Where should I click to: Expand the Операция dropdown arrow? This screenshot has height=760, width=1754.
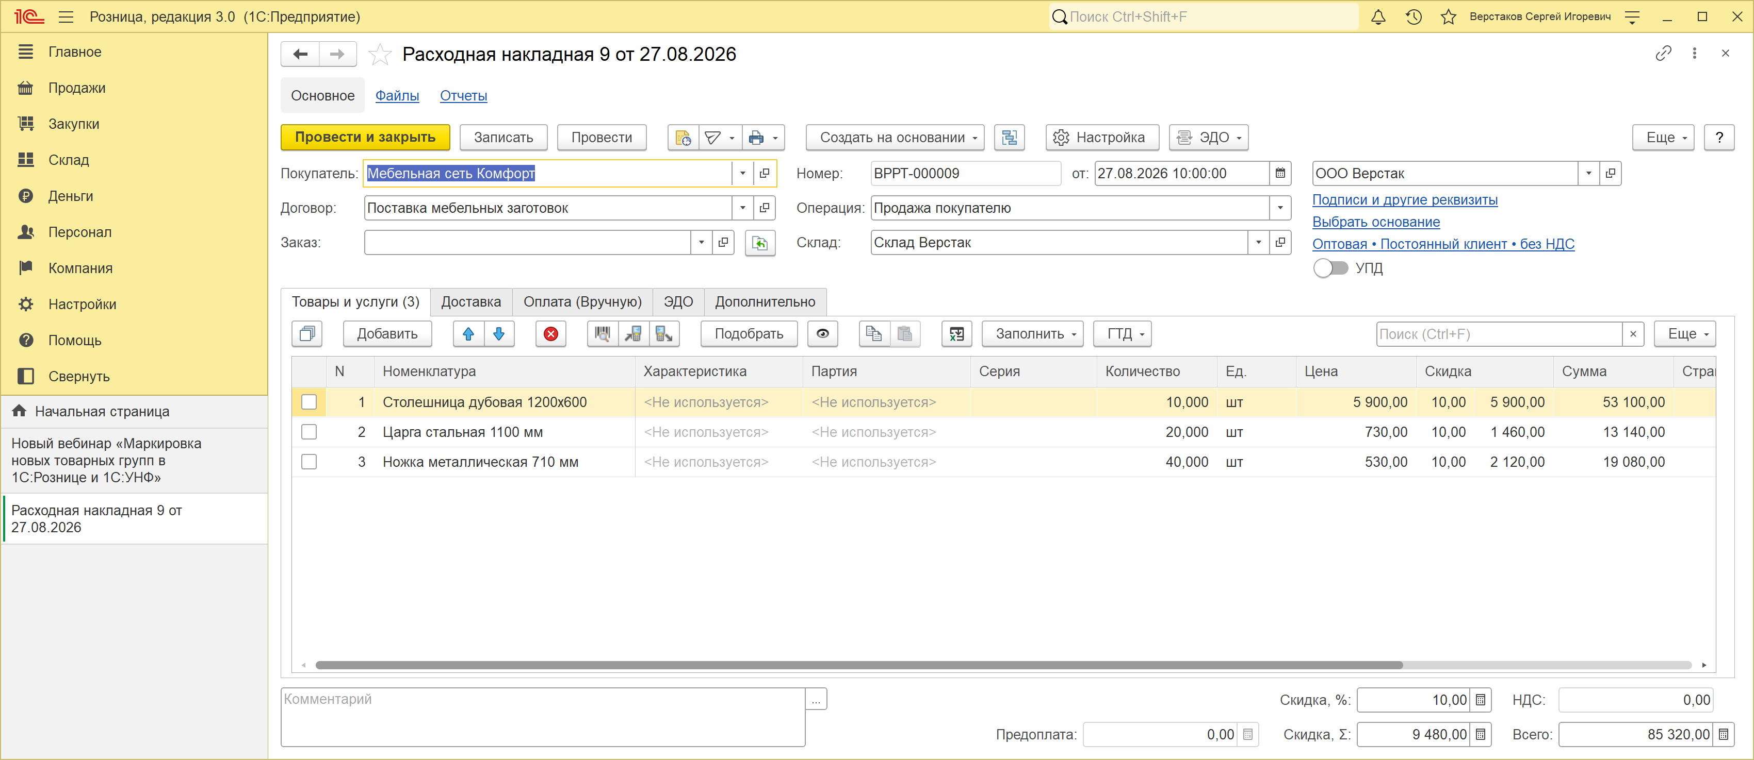coord(1280,208)
